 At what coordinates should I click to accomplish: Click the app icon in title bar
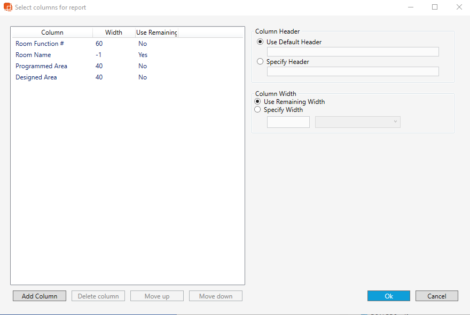point(7,7)
